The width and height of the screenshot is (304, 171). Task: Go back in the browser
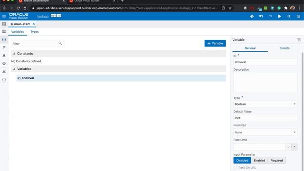coord(4,8)
